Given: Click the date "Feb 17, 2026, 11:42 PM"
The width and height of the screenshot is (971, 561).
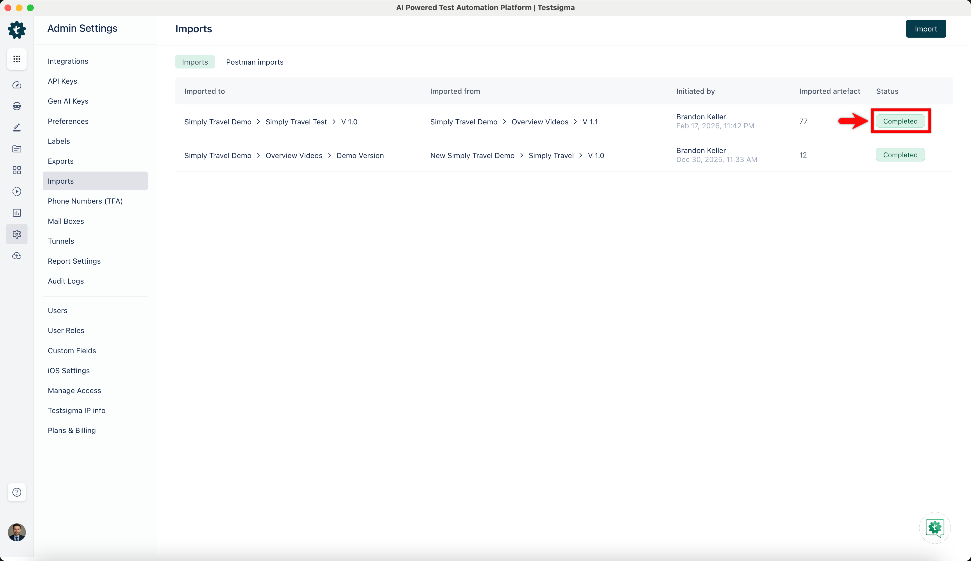Looking at the screenshot, I should pyautogui.click(x=715, y=126).
